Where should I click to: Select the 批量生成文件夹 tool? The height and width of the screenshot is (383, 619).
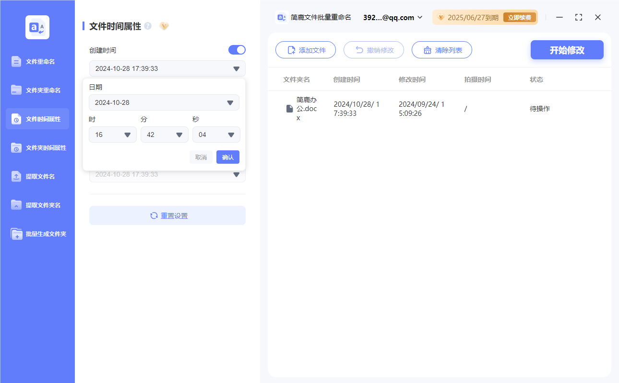(x=37, y=234)
